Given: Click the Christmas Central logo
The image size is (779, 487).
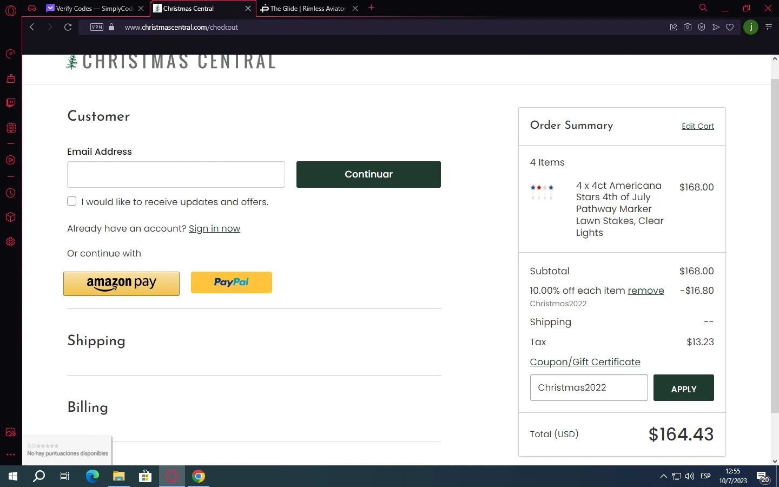Looking at the screenshot, I should pyautogui.click(x=170, y=61).
